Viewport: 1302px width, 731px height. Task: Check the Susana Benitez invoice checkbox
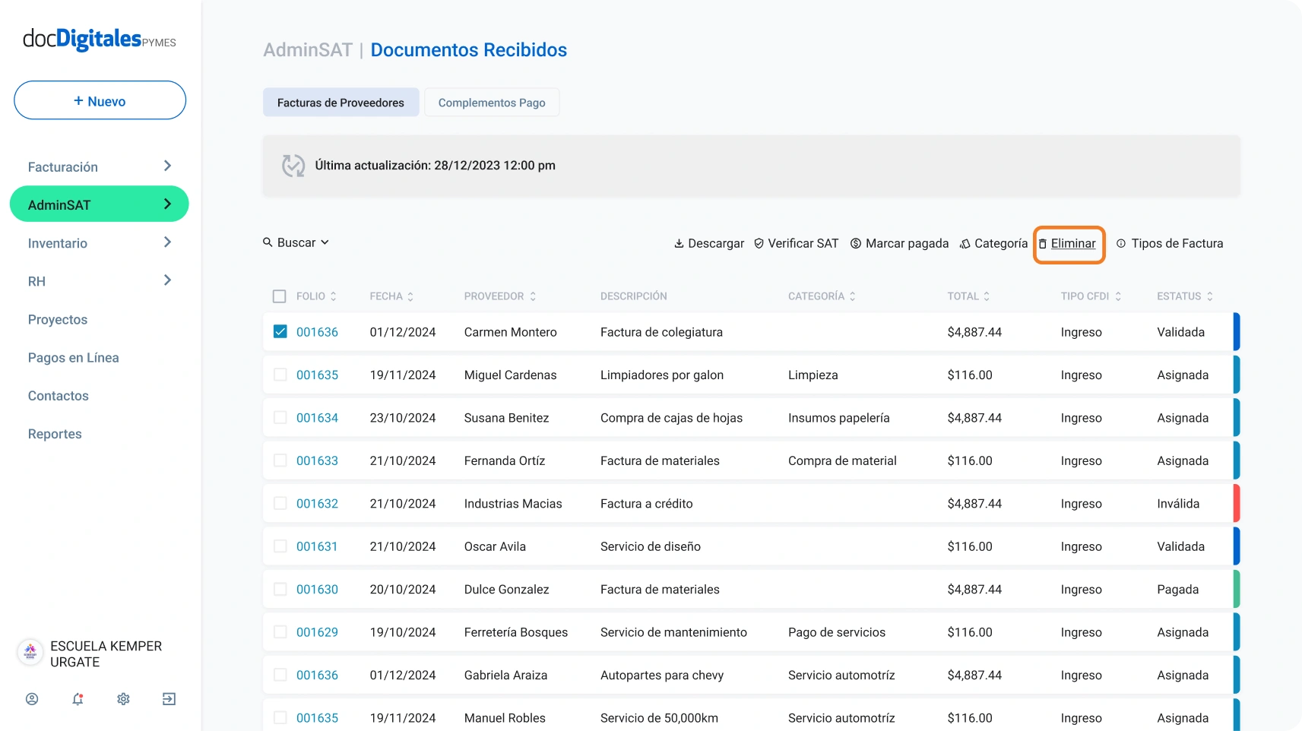[280, 417]
